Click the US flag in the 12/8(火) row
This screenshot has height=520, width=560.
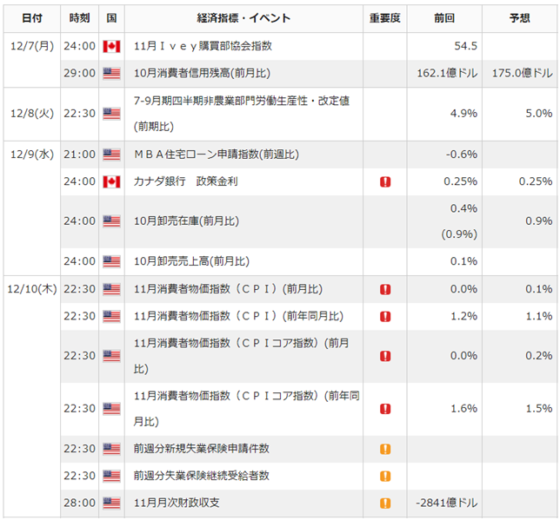111,114
